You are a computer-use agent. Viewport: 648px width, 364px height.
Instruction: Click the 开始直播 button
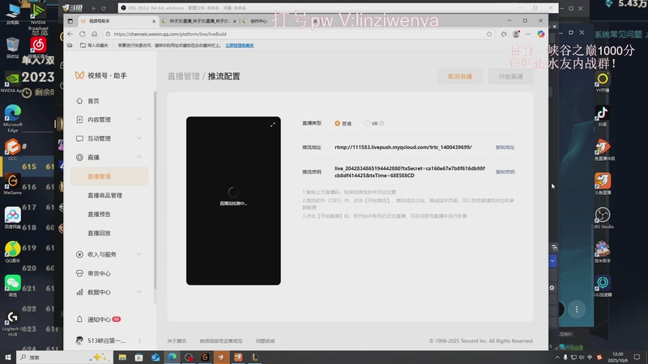[511, 76]
